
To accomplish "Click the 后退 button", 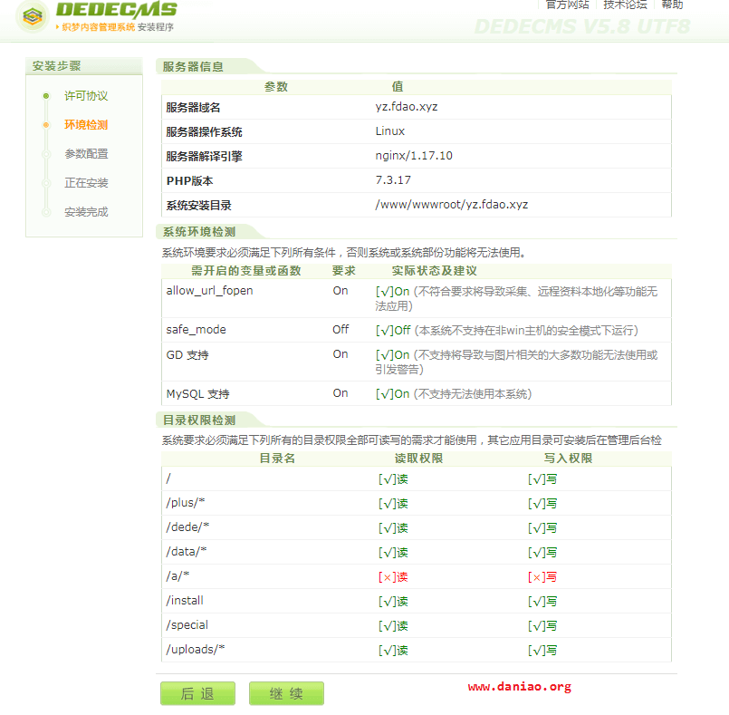I will 197,693.
